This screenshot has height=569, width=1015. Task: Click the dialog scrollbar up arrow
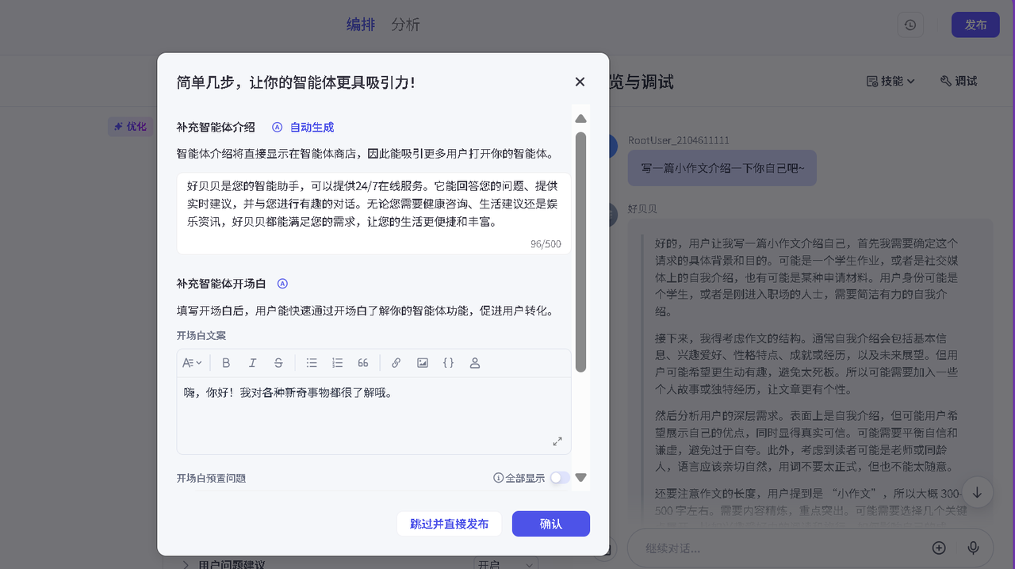tap(580, 119)
